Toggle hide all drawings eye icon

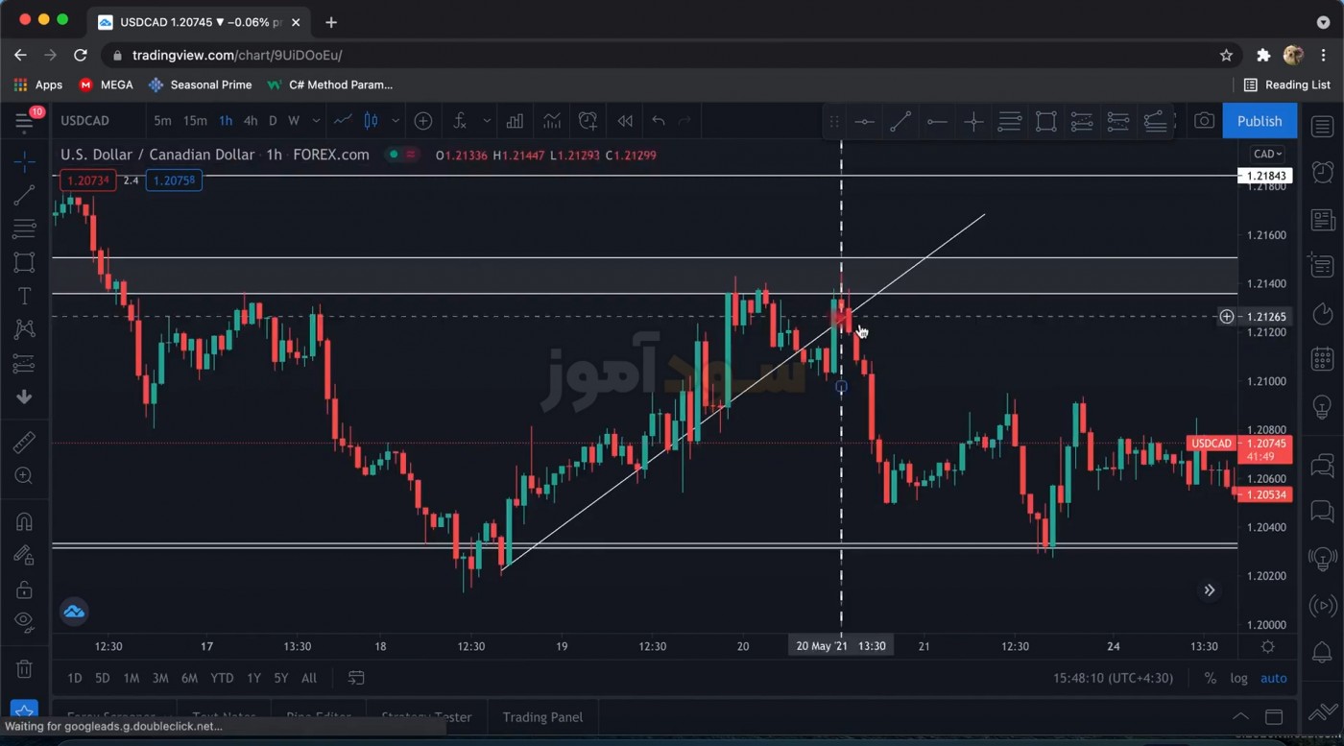[x=24, y=621]
